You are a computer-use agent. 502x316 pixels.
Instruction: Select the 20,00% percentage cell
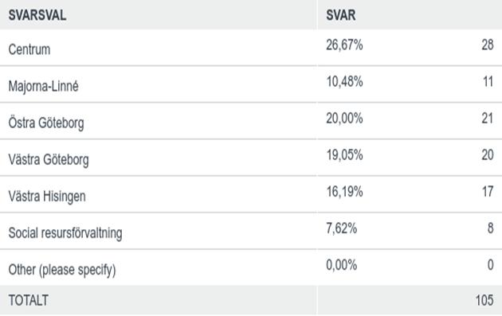[344, 119]
